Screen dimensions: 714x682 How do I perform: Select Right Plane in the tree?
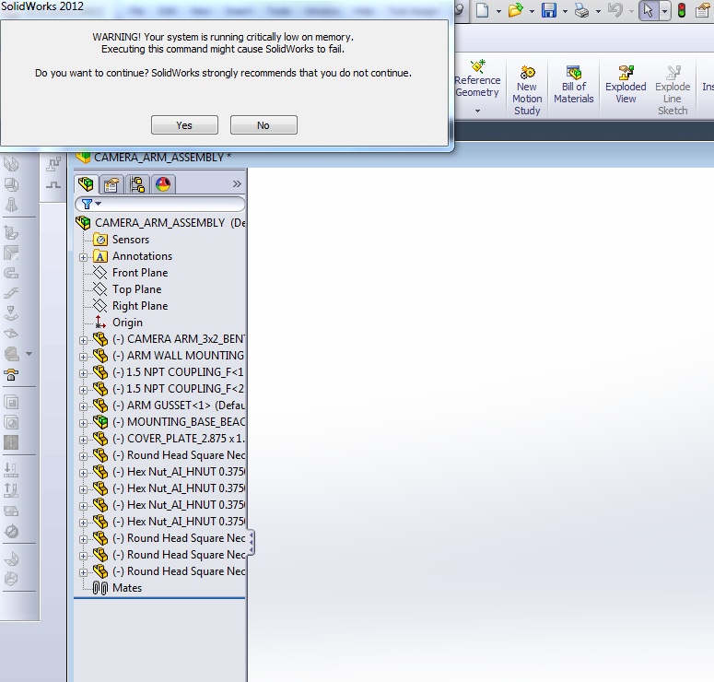pyautogui.click(x=140, y=306)
